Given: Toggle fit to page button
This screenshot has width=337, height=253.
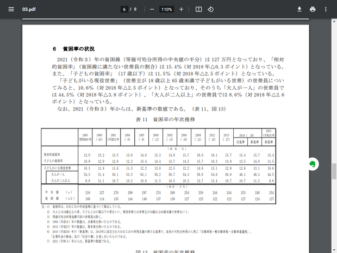Looking at the screenshot, I should (198, 9).
